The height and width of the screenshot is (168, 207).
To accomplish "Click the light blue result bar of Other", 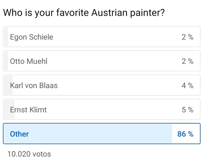I will [x=97, y=134].
